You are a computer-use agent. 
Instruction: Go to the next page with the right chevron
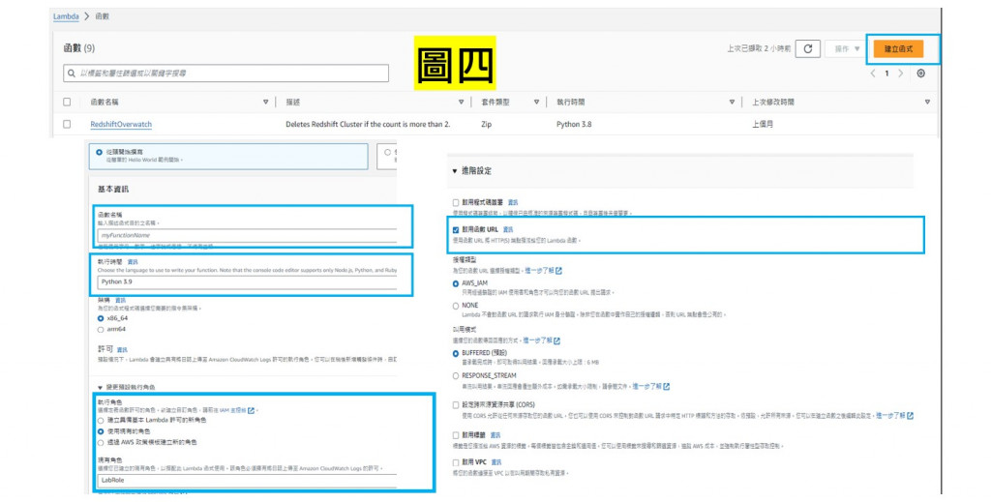click(x=901, y=74)
